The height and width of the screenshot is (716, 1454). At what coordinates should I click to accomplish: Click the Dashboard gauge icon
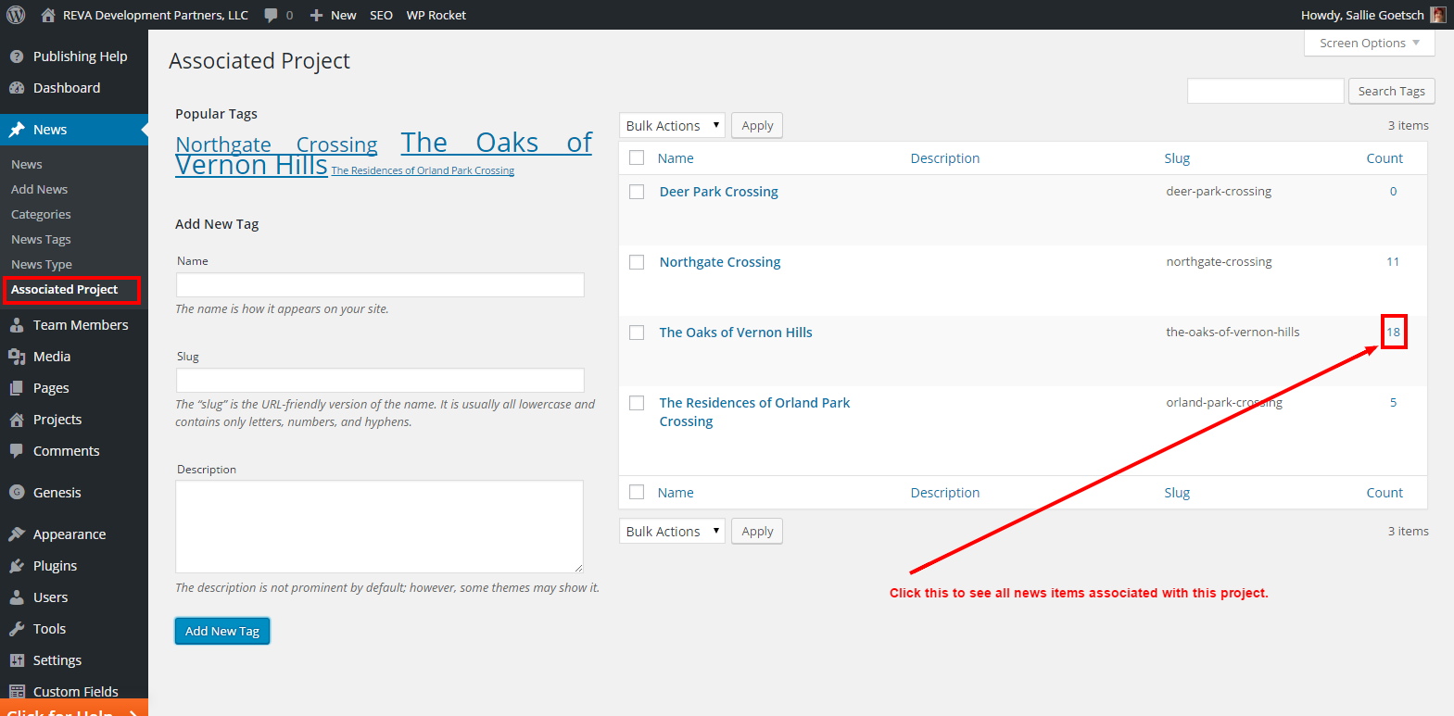(17, 88)
